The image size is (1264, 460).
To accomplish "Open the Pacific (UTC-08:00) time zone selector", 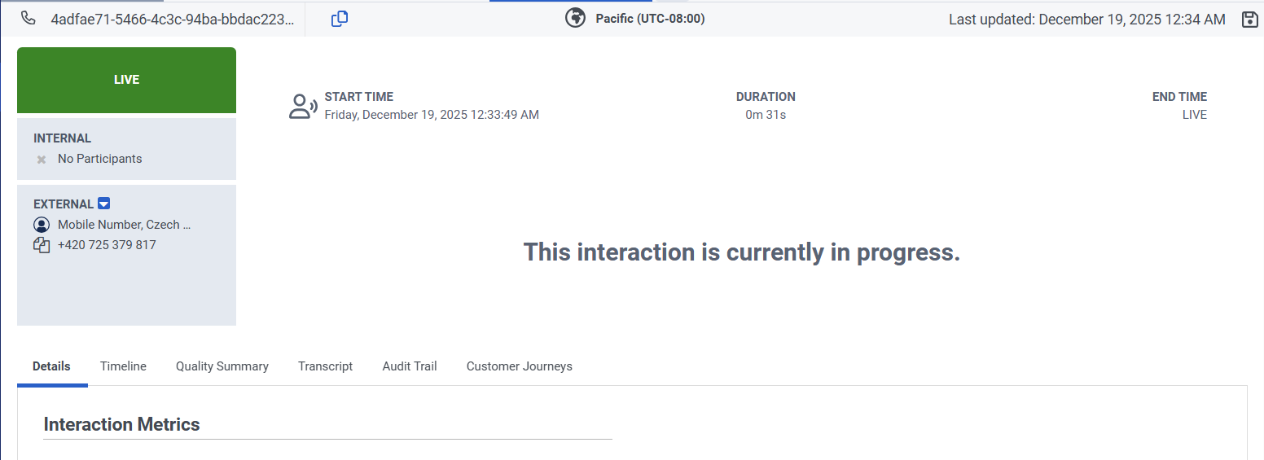I will 650,19.
